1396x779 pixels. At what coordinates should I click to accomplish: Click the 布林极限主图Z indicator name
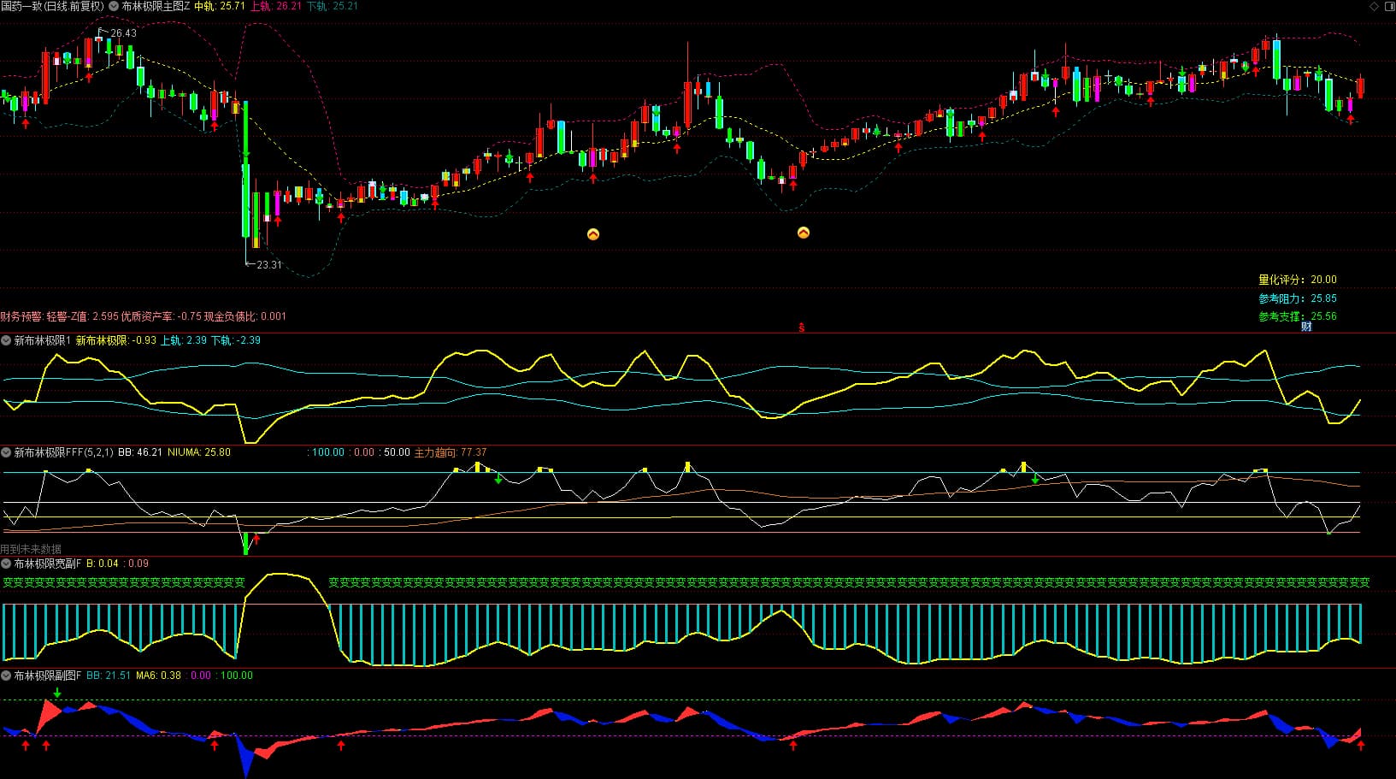point(156,6)
